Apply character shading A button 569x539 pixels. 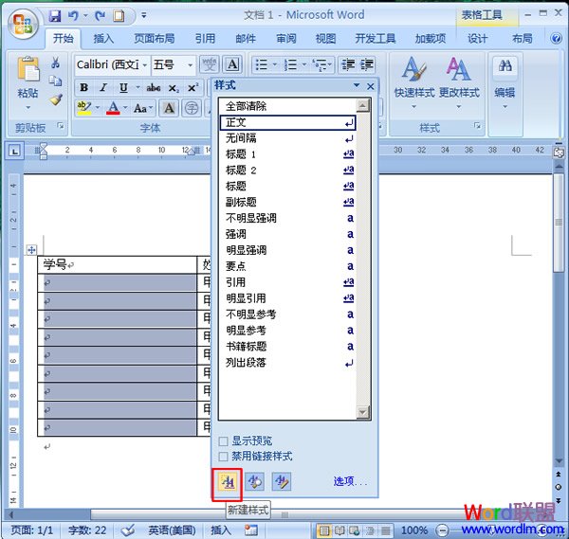pos(169,108)
